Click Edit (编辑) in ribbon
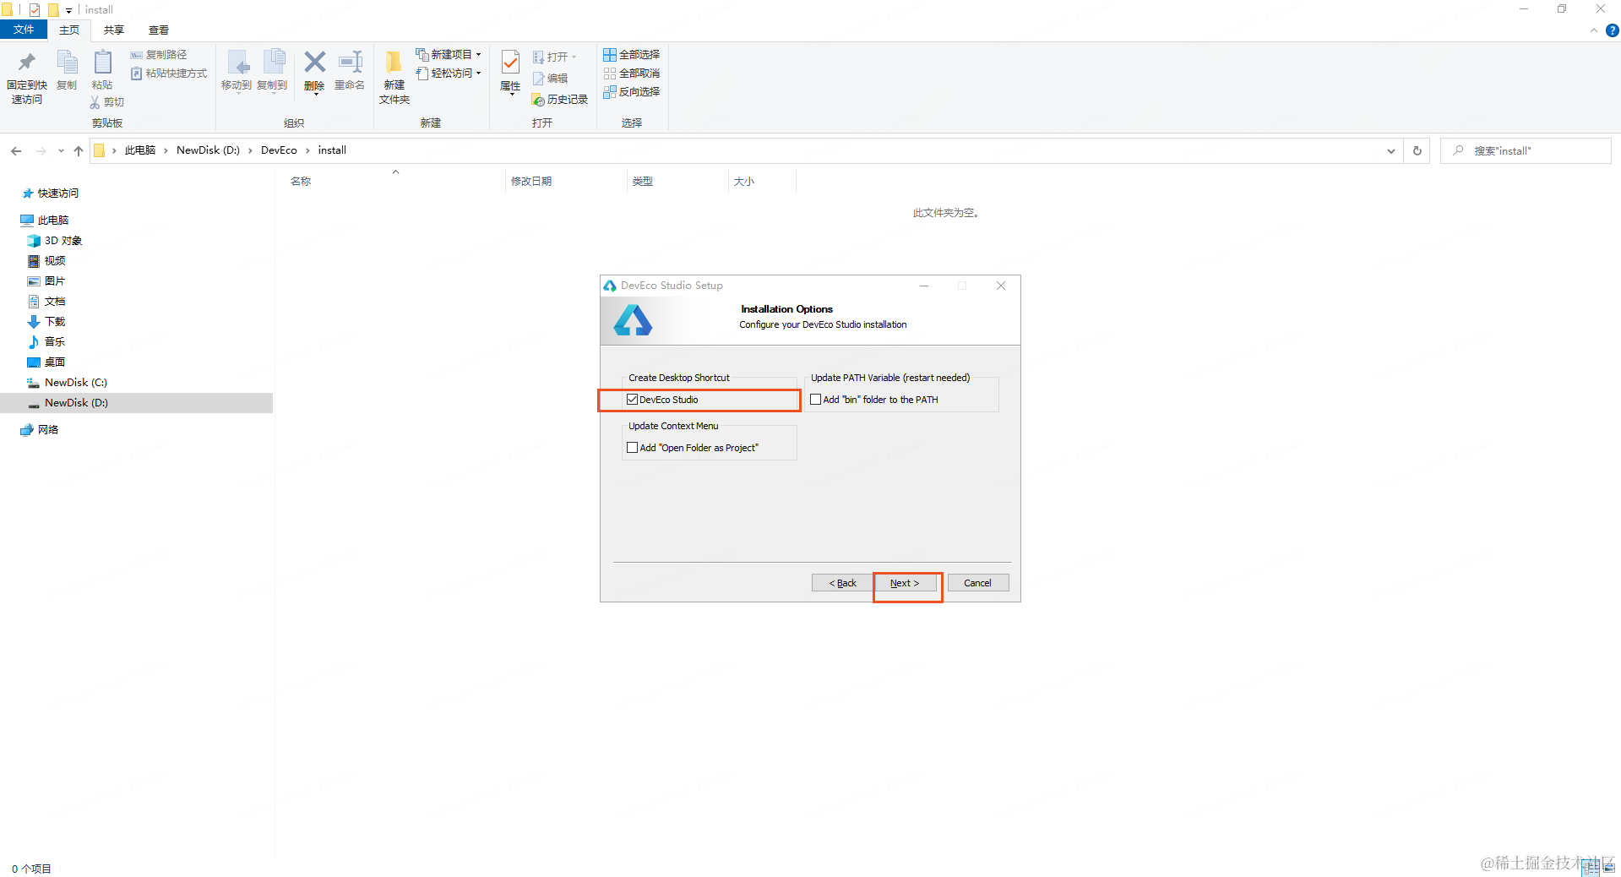This screenshot has width=1621, height=877. [551, 79]
